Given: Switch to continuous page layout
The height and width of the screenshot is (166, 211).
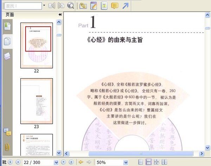Looking at the screenshot, I should pyautogui.click(x=148, y=162).
